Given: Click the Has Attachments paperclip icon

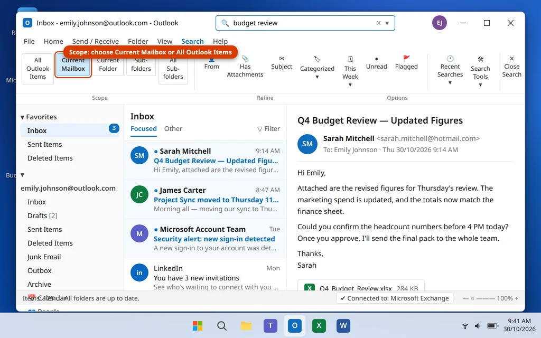Looking at the screenshot, I should click(245, 59).
